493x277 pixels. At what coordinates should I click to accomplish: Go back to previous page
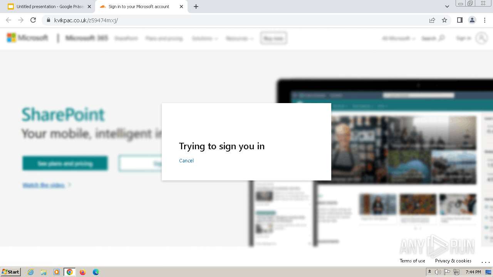click(8, 20)
